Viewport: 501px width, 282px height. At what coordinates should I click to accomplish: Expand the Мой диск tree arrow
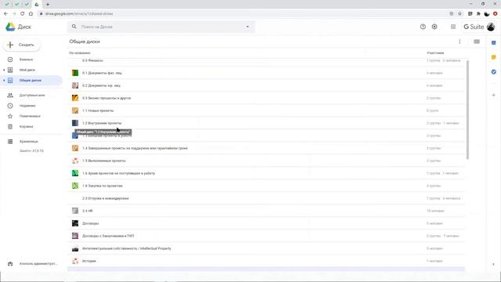pyautogui.click(x=4, y=70)
